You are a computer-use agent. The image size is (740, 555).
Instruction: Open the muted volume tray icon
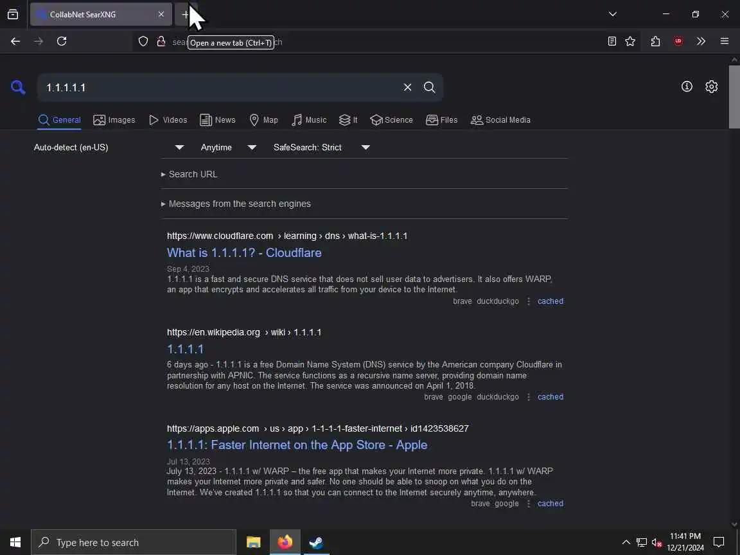656,542
